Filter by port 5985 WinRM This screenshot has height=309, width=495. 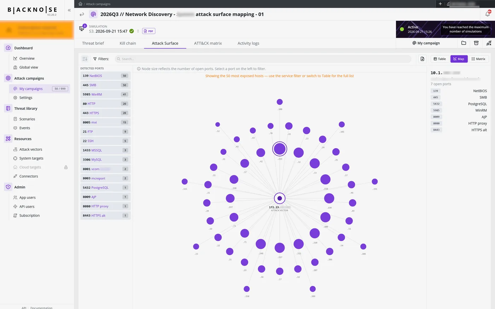[105, 95]
